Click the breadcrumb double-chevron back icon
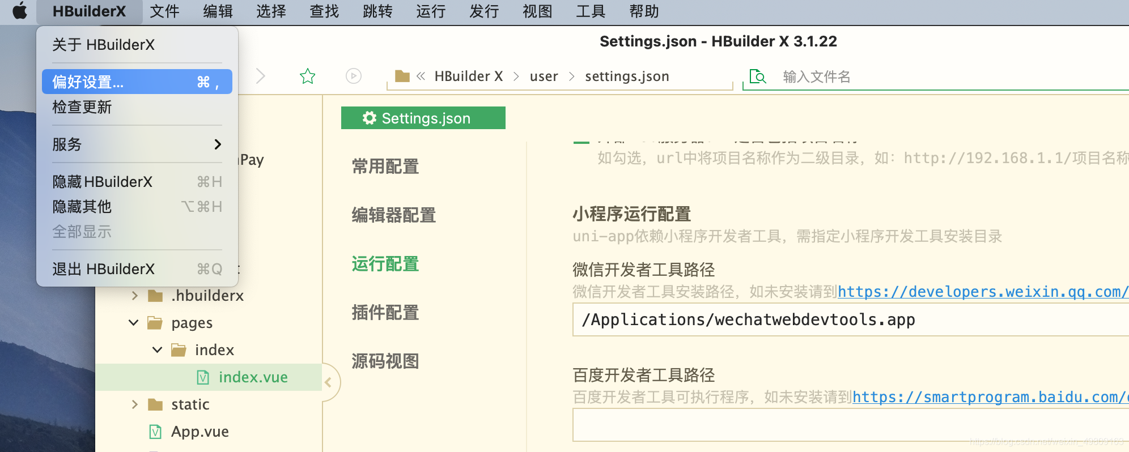The image size is (1129, 452). tap(421, 76)
